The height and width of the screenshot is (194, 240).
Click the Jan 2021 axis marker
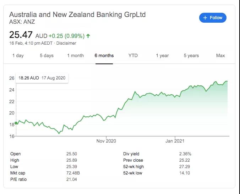(x=175, y=141)
